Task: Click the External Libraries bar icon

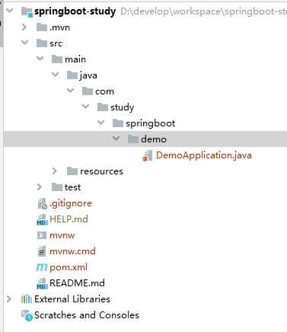Action: 27,299
